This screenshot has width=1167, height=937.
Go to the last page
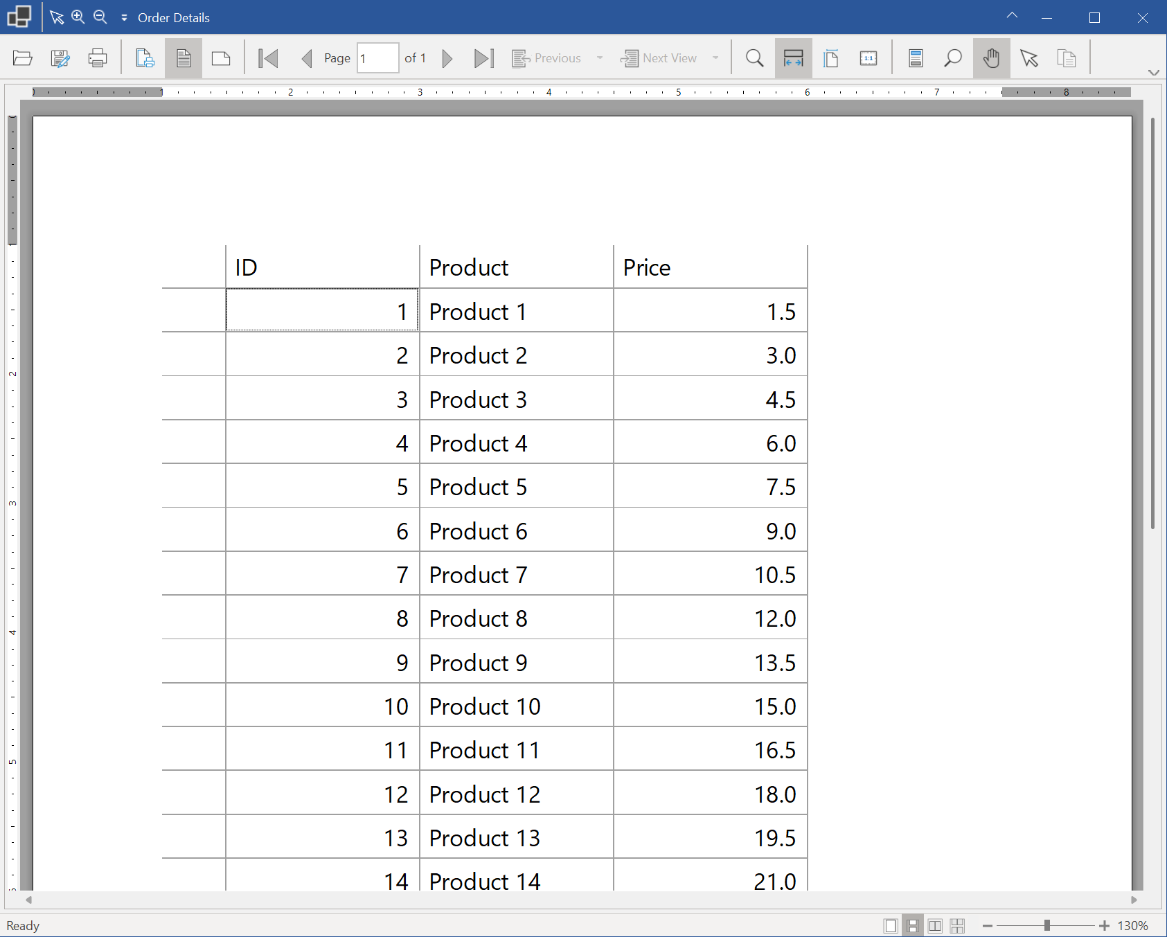pos(483,58)
